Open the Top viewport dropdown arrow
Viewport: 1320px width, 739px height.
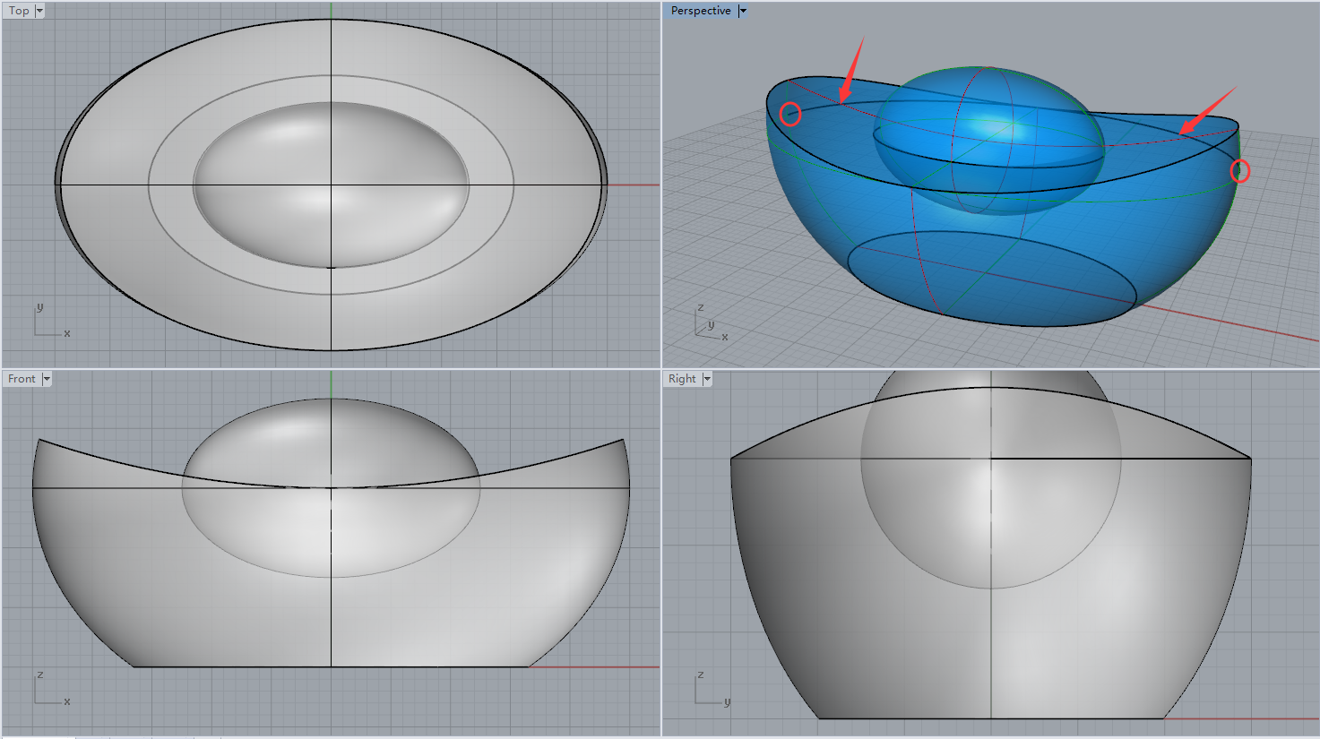pyautogui.click(x=39, y=11)
